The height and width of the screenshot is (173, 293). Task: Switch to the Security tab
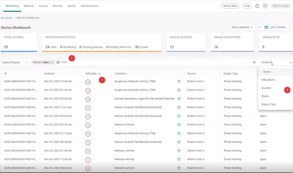click(x=57, y=6)
